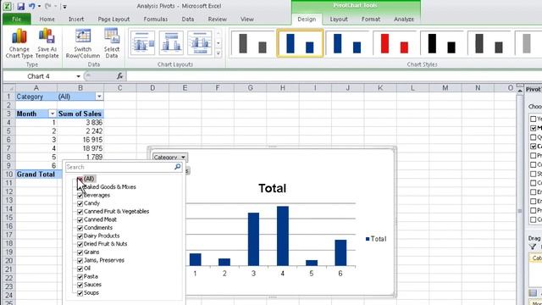
Task: Apply the red chart style swatch
Action: [394, 43]
